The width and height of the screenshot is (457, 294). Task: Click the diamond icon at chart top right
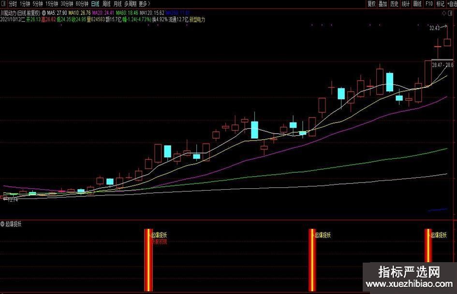pos(444,13)
